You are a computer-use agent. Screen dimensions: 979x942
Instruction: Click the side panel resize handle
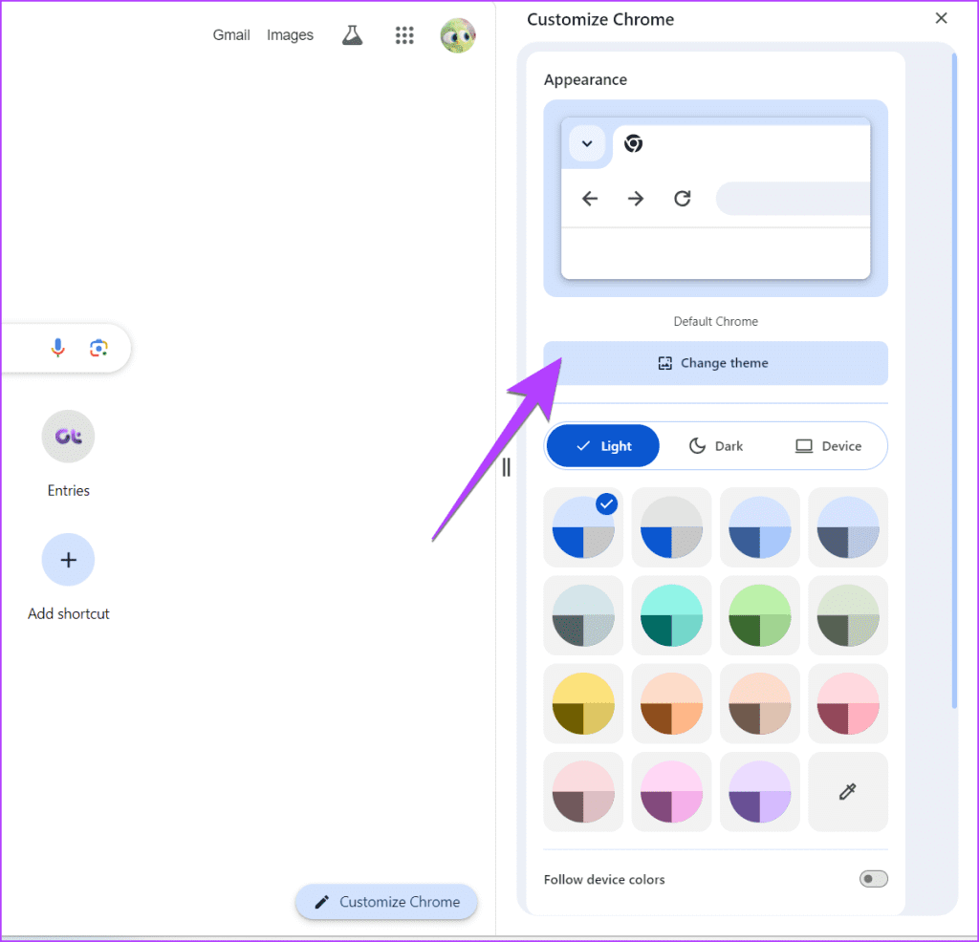pos(507,466)
